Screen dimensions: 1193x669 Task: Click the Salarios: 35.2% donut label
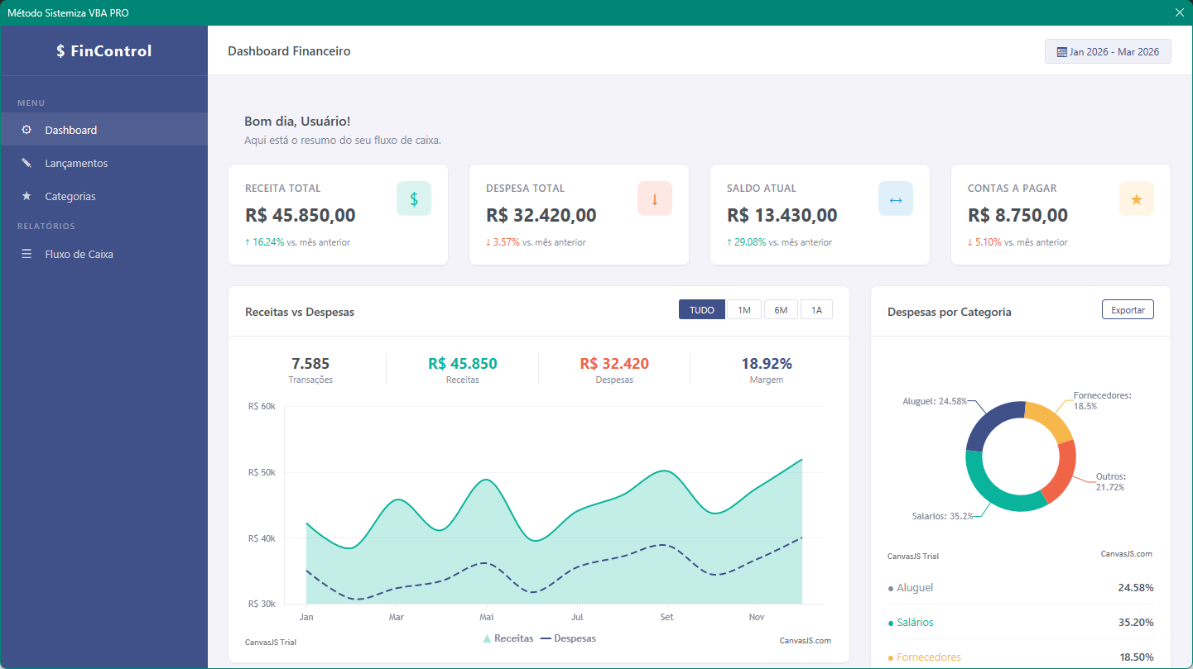pyautogui.click(x=942, y=516)
